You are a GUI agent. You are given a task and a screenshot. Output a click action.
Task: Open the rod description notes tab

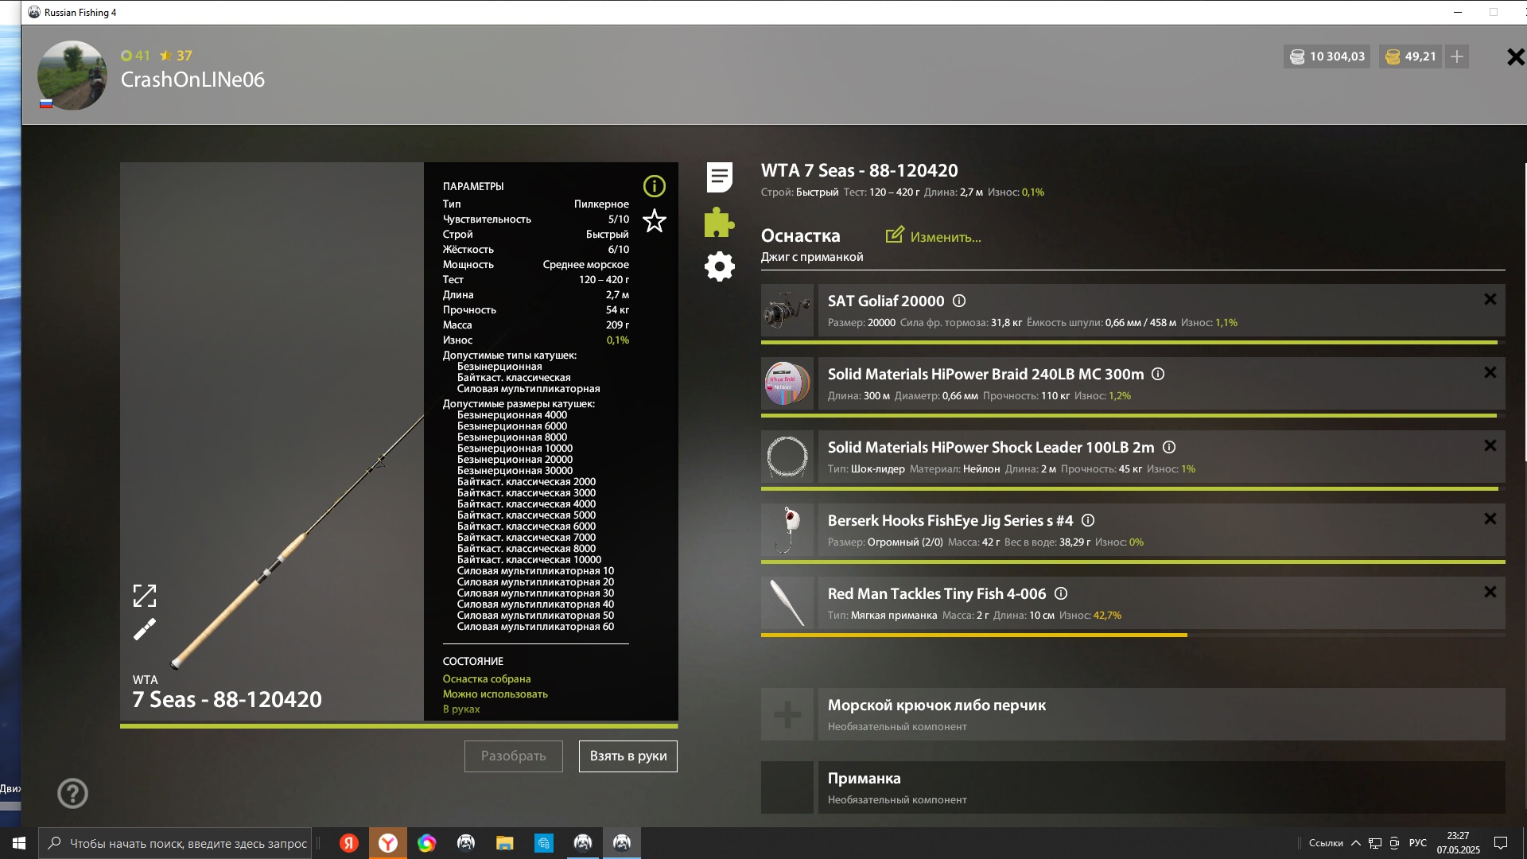(x=719, y=177)
